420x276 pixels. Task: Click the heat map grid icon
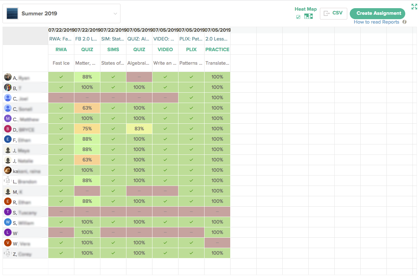tap(308, 16)
